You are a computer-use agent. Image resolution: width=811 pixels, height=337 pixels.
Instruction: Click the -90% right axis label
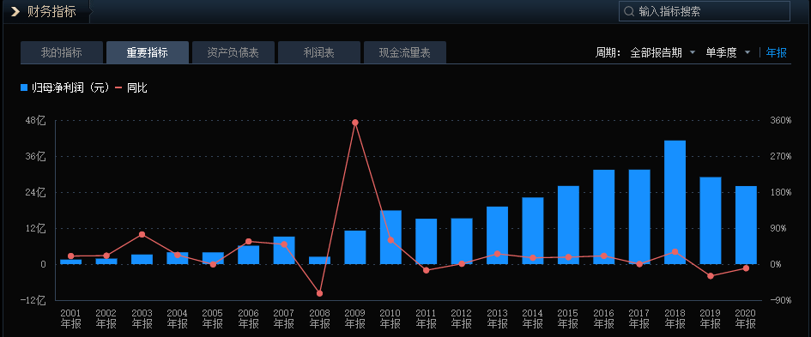[x=781, y=300]
